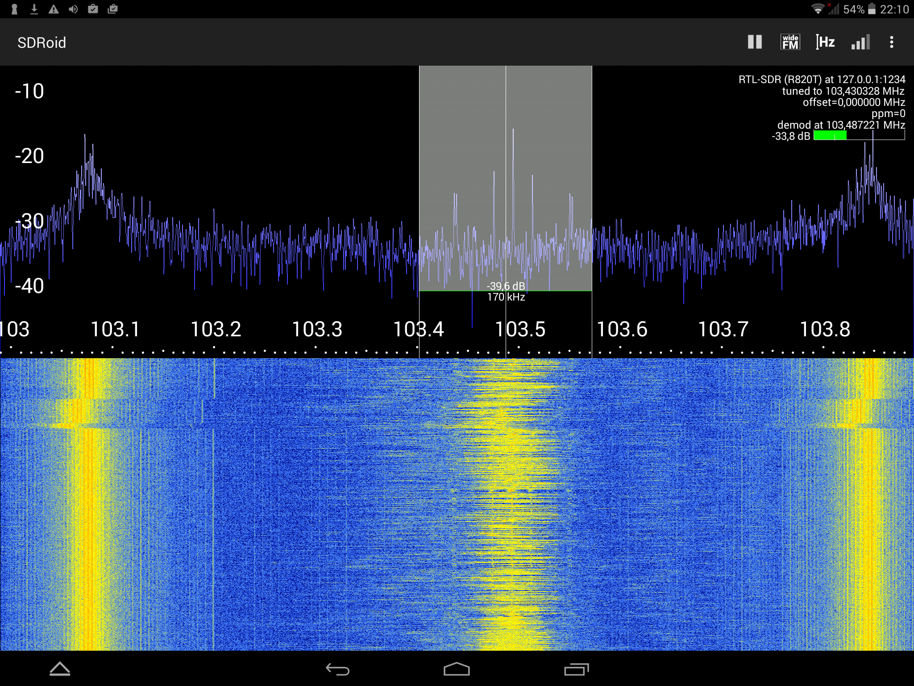Tap the RTL-SDR (R820T) device info line

(x=822, y=79)
